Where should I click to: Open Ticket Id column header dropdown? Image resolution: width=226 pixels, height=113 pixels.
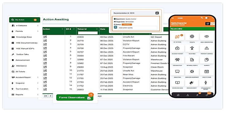(x=97, y=29)
